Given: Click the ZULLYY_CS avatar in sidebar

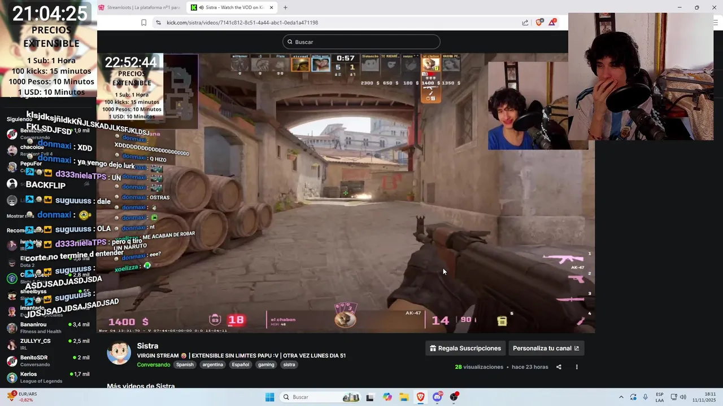Looking at the screenshot, I should pyautogui.click(x=12, y=344).
